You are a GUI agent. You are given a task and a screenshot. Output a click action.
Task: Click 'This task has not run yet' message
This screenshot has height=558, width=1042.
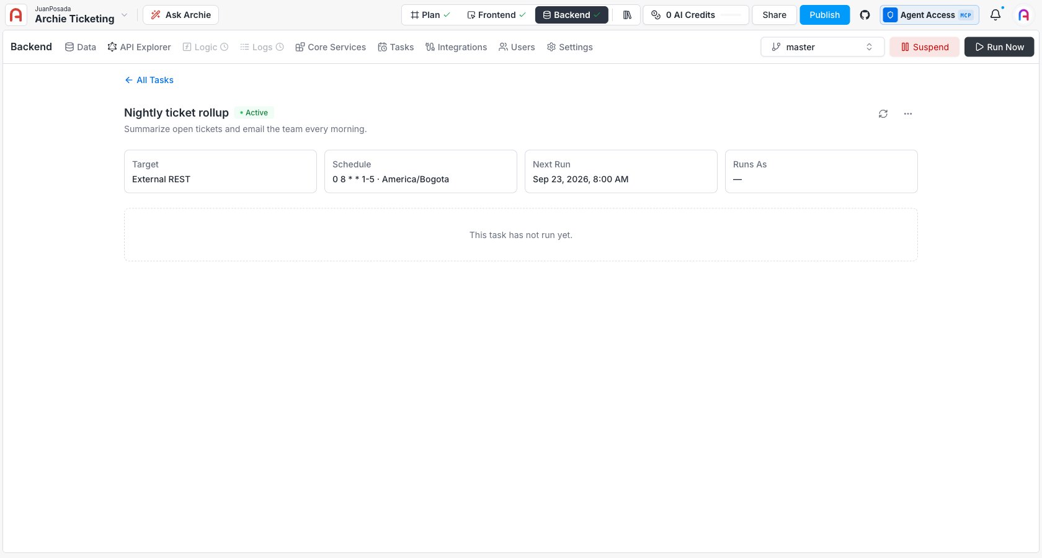click(521, 235)
